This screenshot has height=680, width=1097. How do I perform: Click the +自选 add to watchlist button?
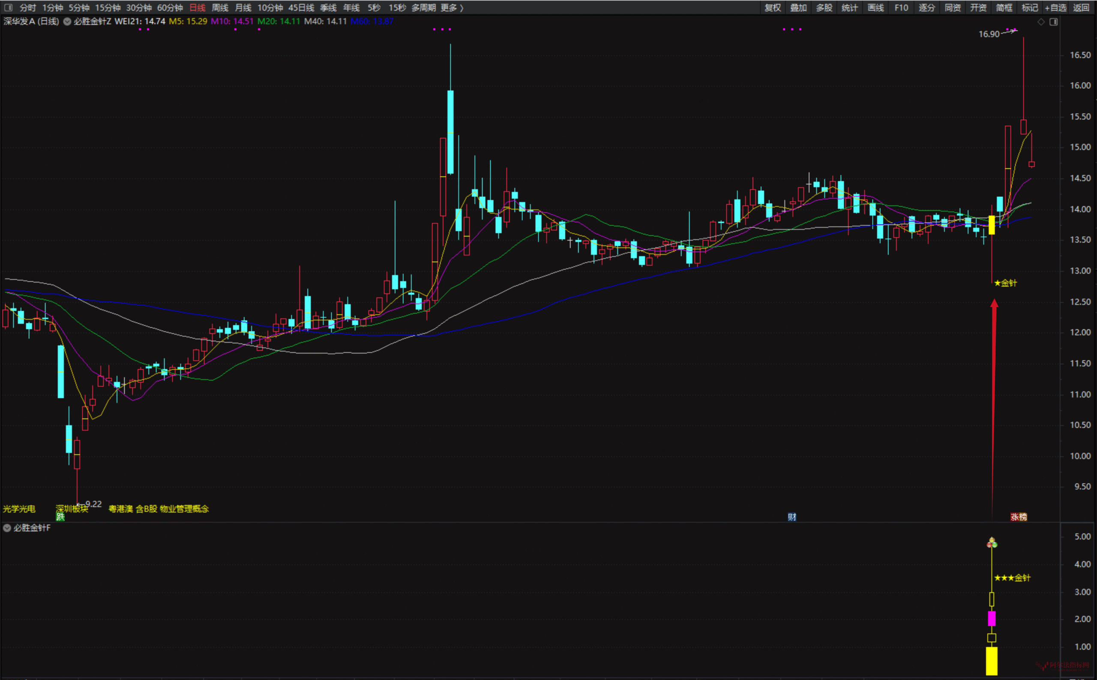point(1055,8)
